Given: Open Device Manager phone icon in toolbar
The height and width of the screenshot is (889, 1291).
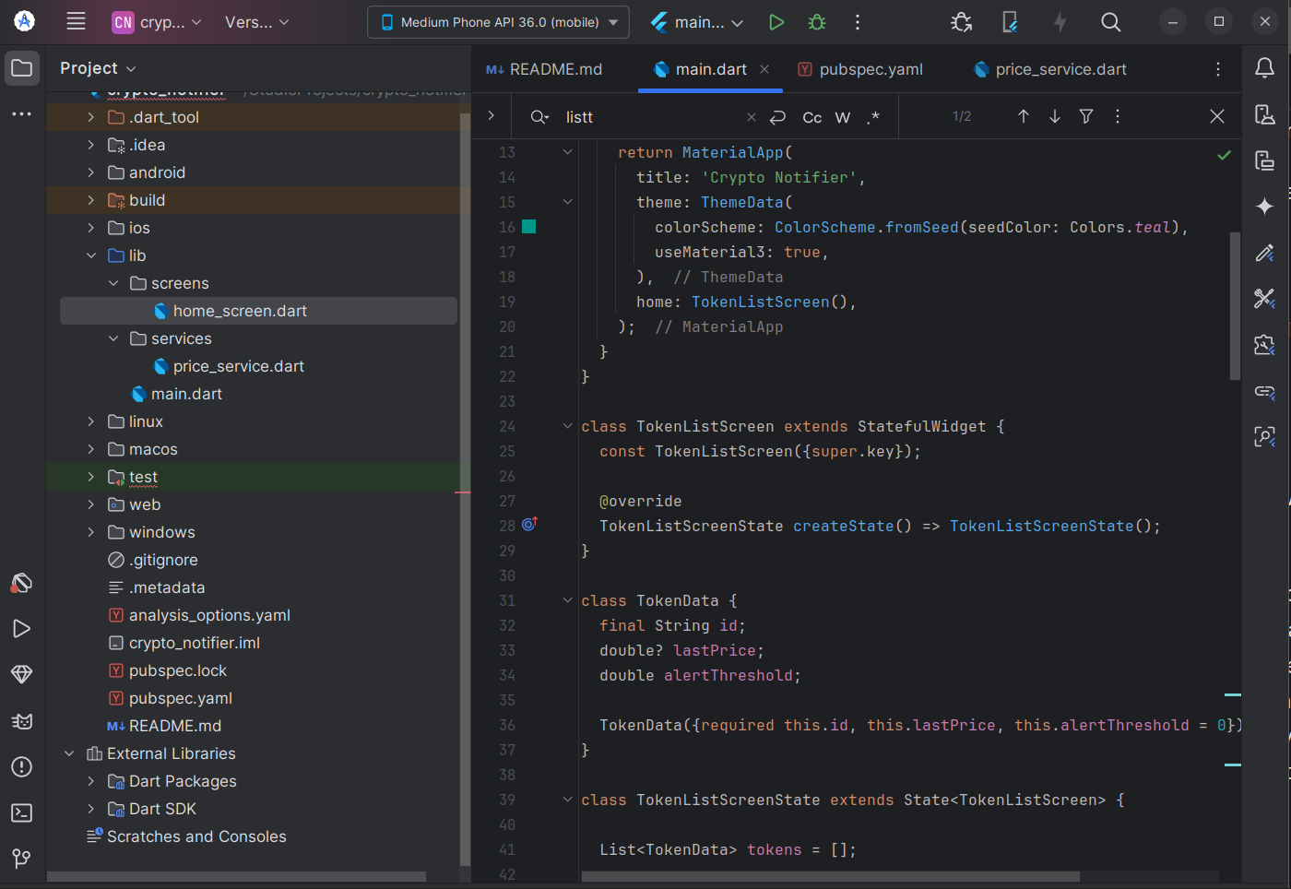Looking at the screenshot, I should [x=1011, y=22].
